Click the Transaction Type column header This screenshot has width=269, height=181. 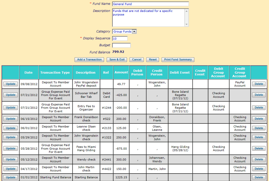coord(55,72)
